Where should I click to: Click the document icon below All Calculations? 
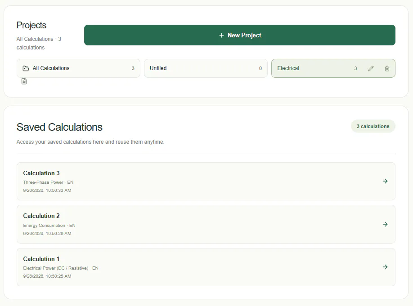click(x=24, y=81)
